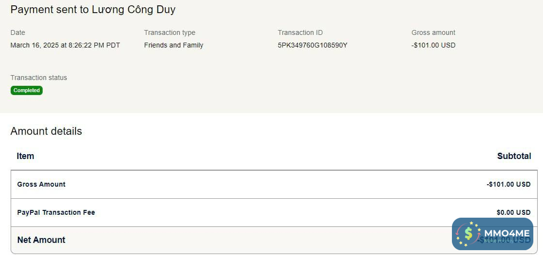
Task: Select the transaction ID 5PK349760G108590Y
Action: click(x=312, y=45)
